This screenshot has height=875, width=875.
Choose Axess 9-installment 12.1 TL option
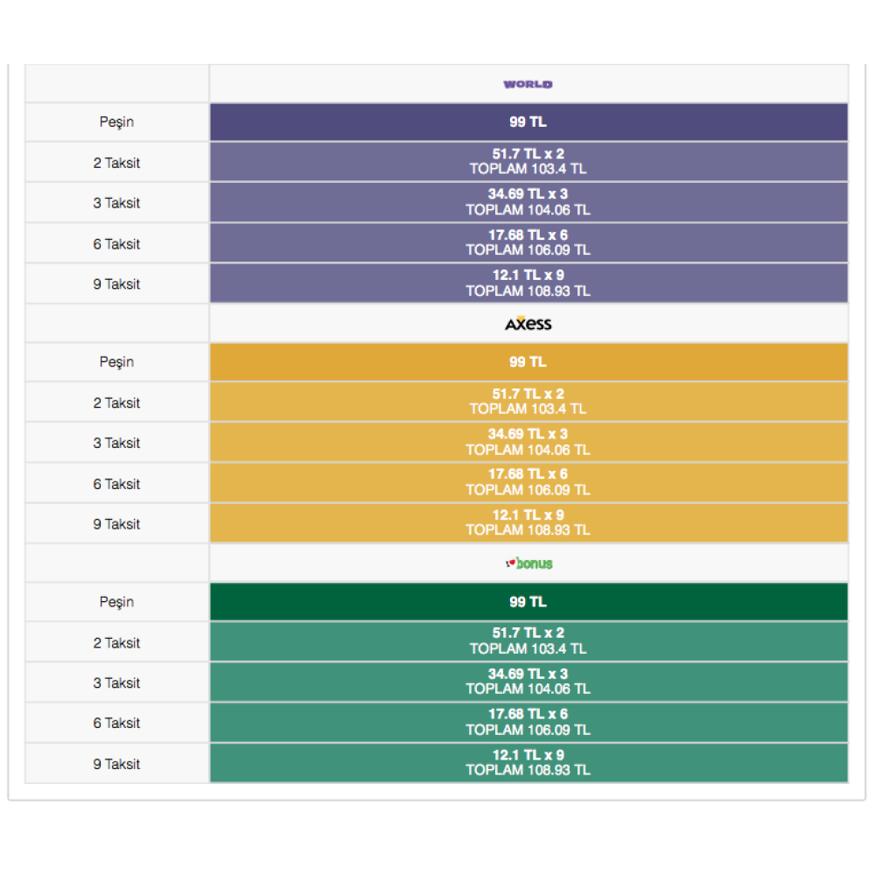click(x=528, y=523)
